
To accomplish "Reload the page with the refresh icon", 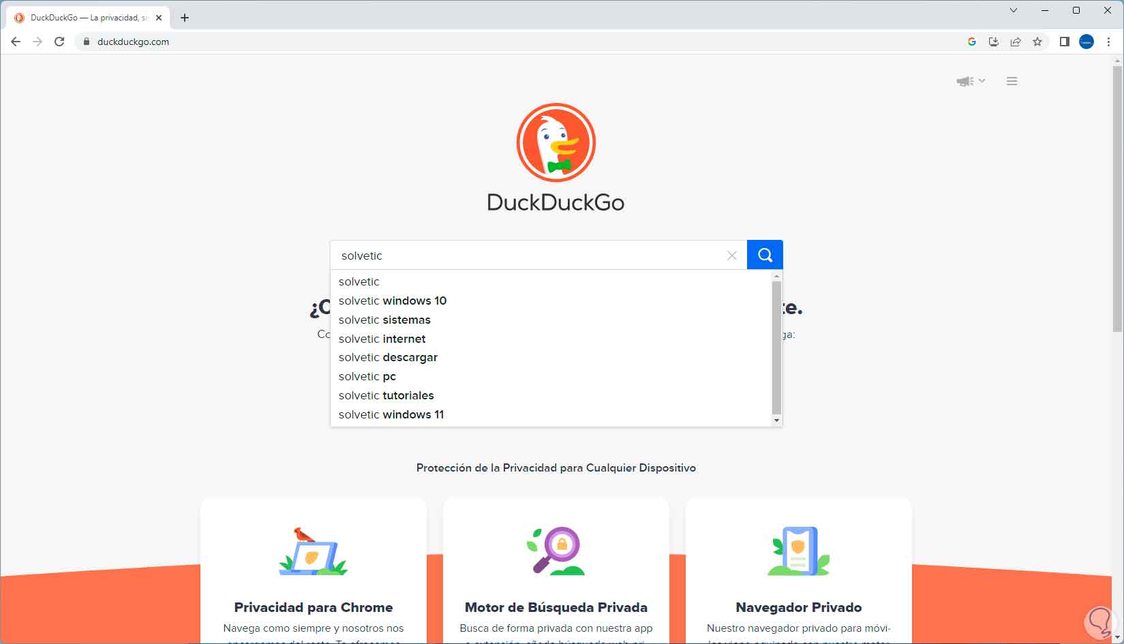I will (59, 42).
